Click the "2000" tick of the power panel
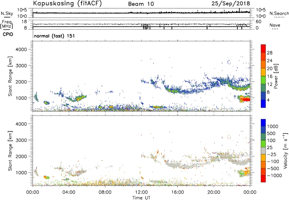289x200 pixels. pyautogui.click(x=21, y=82)
